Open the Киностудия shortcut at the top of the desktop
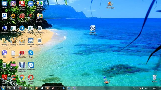Screen dimensions: 161x90 [110, 4]
